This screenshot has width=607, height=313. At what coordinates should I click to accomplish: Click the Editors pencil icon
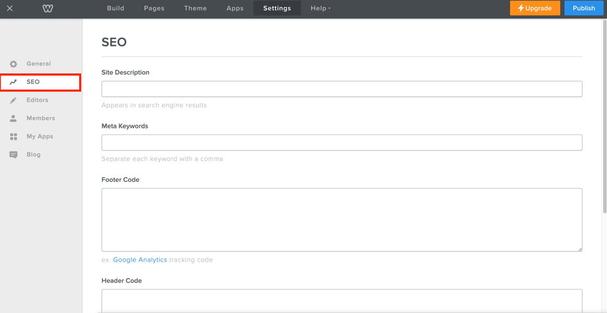(13, 100)
